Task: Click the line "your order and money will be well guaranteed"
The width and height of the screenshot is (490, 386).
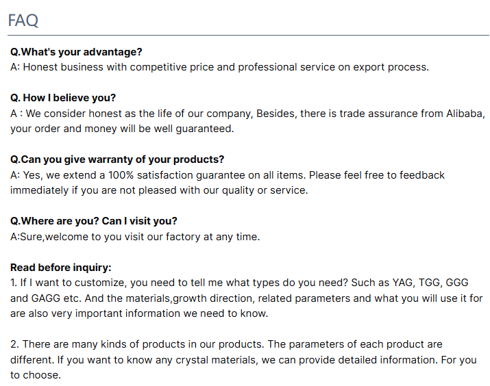Action: click(122, 129)
